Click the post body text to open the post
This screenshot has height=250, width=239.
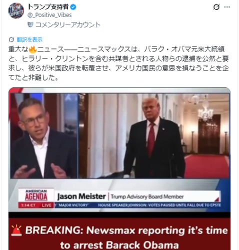[x=118, y=63]
